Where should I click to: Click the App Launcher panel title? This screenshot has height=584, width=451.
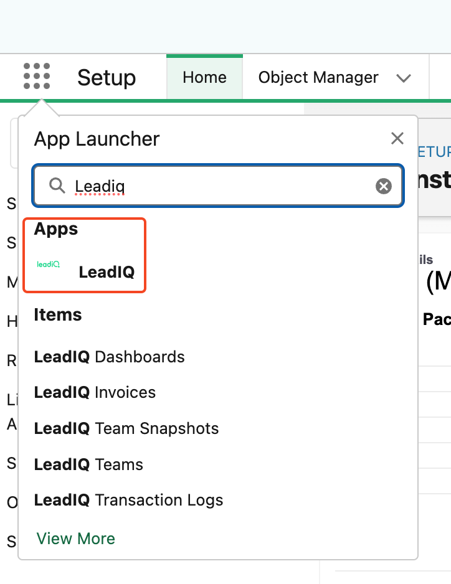click(97, 139)
